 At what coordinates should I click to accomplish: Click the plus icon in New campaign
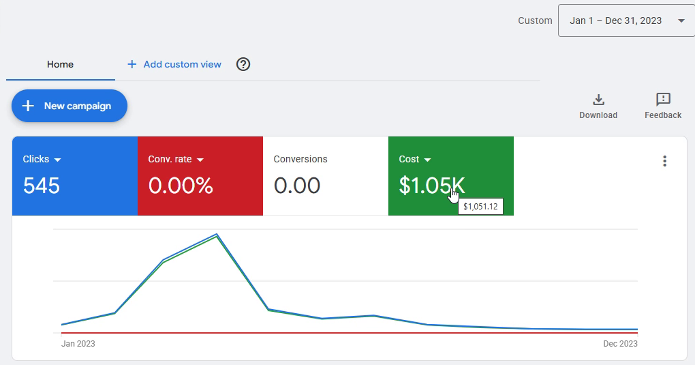point(28,106)
